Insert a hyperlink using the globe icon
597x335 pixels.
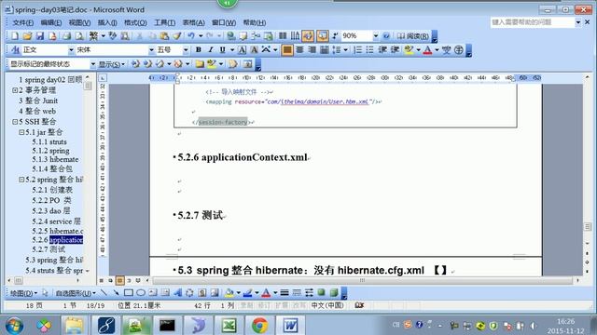pyautogui.click(x=230, y=36)
